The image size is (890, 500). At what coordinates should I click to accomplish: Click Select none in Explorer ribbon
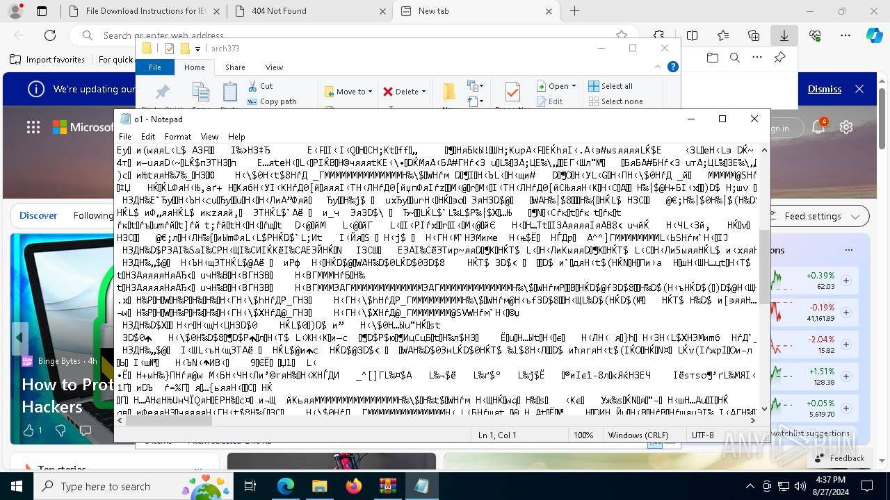pyautogui.click(x=615, y=101)
